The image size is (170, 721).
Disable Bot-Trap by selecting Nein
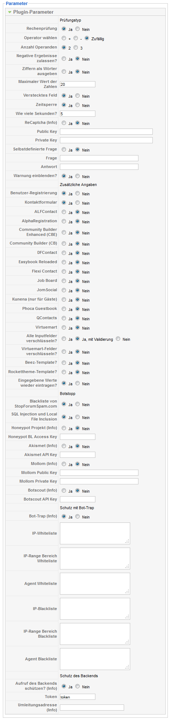click(x=77, y=517)
